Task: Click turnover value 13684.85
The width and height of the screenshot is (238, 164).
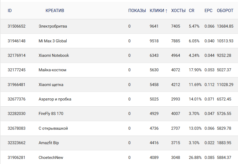Action: coord(225,26)
